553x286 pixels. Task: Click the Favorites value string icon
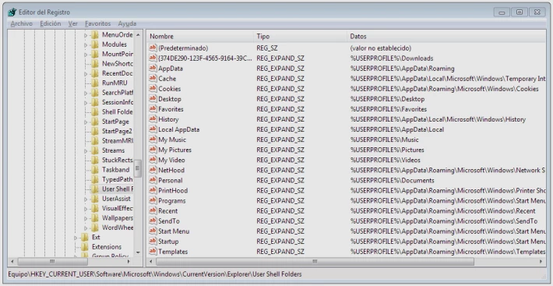point(153,109)
